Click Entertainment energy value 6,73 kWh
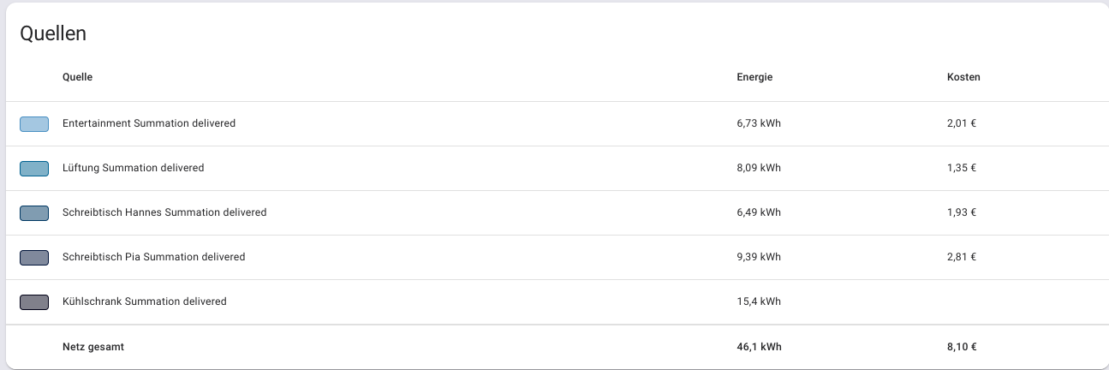1109x370 pixels. 759,123
